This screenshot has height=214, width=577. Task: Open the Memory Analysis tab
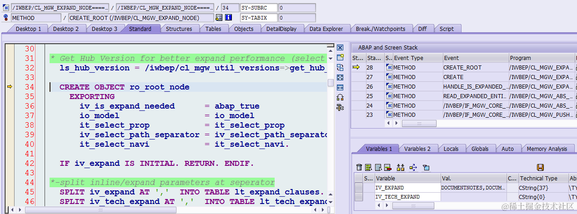coord(547,149)
